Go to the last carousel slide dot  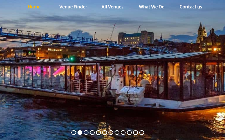coord(142,132)
